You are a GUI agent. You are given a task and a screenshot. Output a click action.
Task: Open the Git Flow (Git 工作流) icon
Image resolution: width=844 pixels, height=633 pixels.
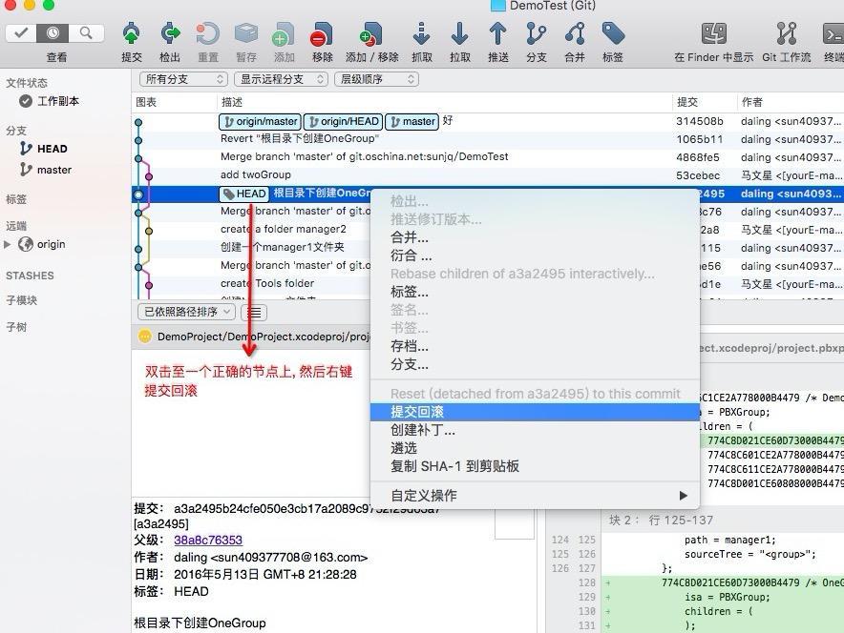(787, 34)
